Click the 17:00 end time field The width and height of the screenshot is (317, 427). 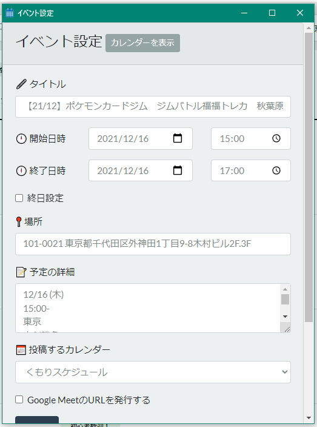pos(251,171)
